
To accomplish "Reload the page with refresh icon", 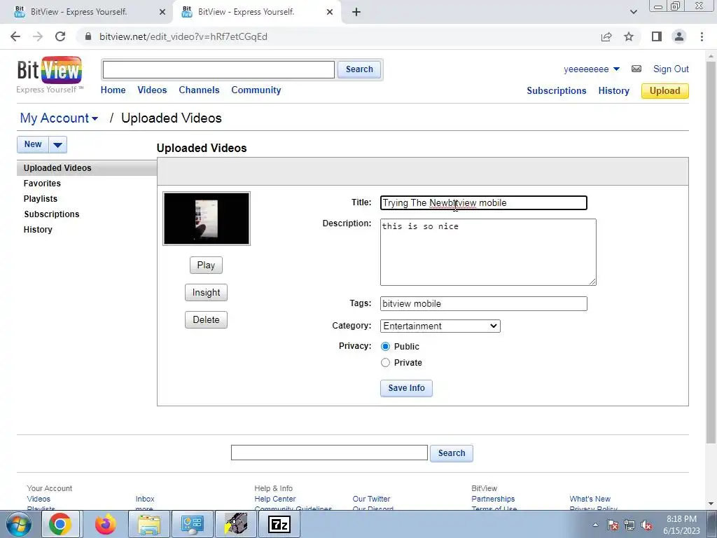I will click(x=60, y=36).
